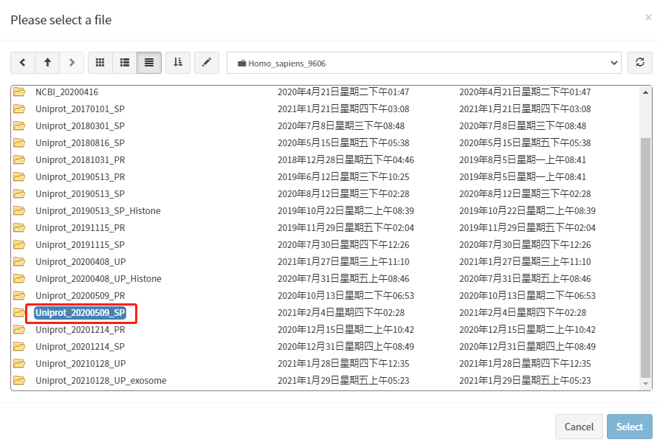Open the Homo_sapiens_9606 path dropdown
Screen dimensions: 660x448
pos(424,63)
